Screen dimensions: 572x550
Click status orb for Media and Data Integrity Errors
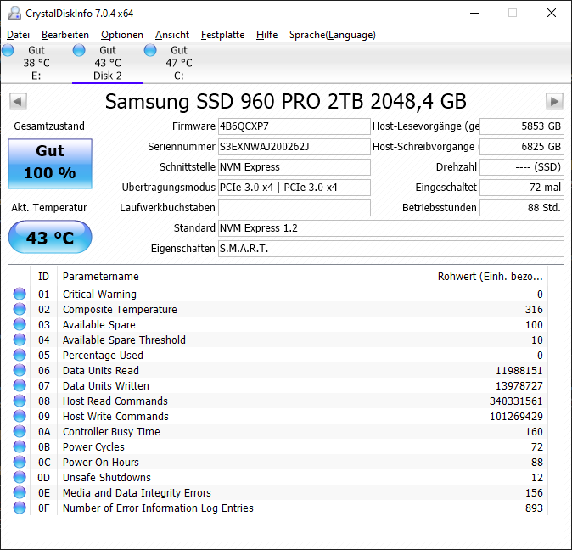point(20,493)
